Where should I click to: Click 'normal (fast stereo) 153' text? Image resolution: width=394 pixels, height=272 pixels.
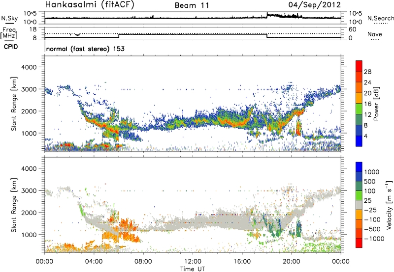click(x=85, y=49)
